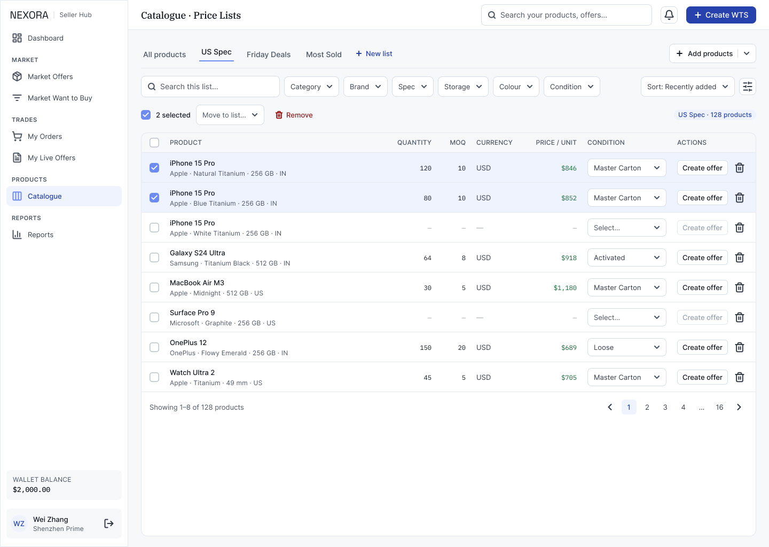This screenshot has height=547, width=769.
Task: Open Catalogue in the sidebar
Action: 64,196
